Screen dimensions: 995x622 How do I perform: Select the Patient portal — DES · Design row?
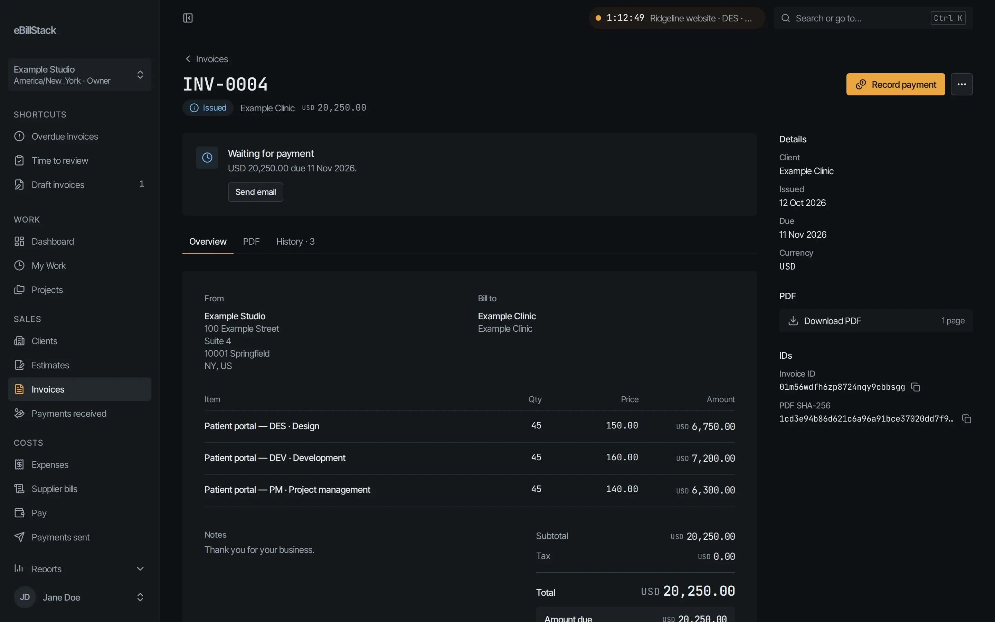[x=470, y=427]
